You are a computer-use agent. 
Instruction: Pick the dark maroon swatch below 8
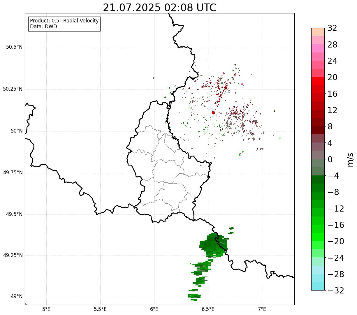tap(318, 130)
